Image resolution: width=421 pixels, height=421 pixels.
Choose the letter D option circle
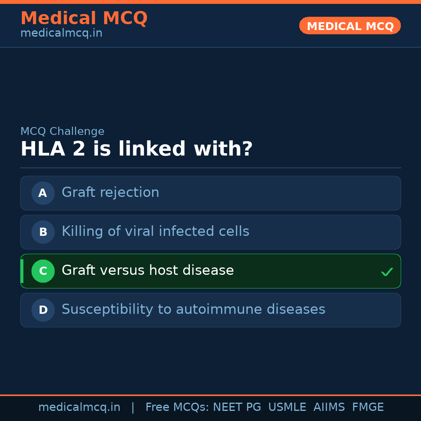click(43, 310)
